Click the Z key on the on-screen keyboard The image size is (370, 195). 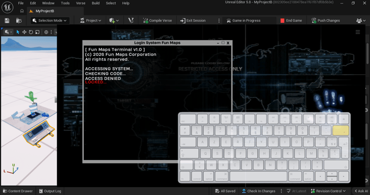click(214, 142)
